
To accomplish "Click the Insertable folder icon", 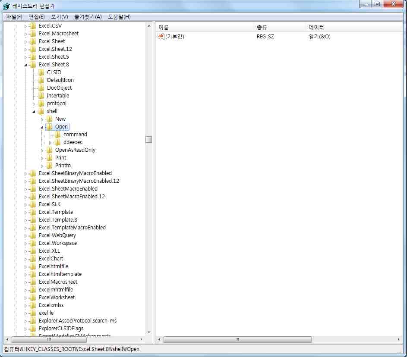I will (x=41, y=96).
